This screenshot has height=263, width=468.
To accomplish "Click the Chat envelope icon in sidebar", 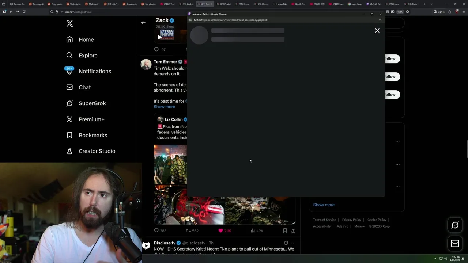I will [69, 87].
